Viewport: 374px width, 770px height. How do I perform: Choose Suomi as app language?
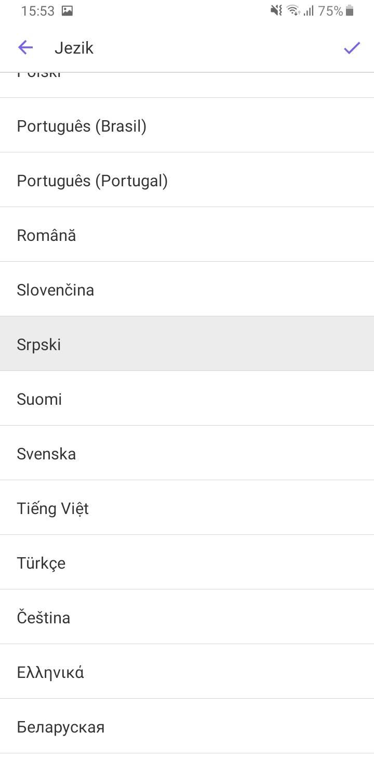coord(187,399)
